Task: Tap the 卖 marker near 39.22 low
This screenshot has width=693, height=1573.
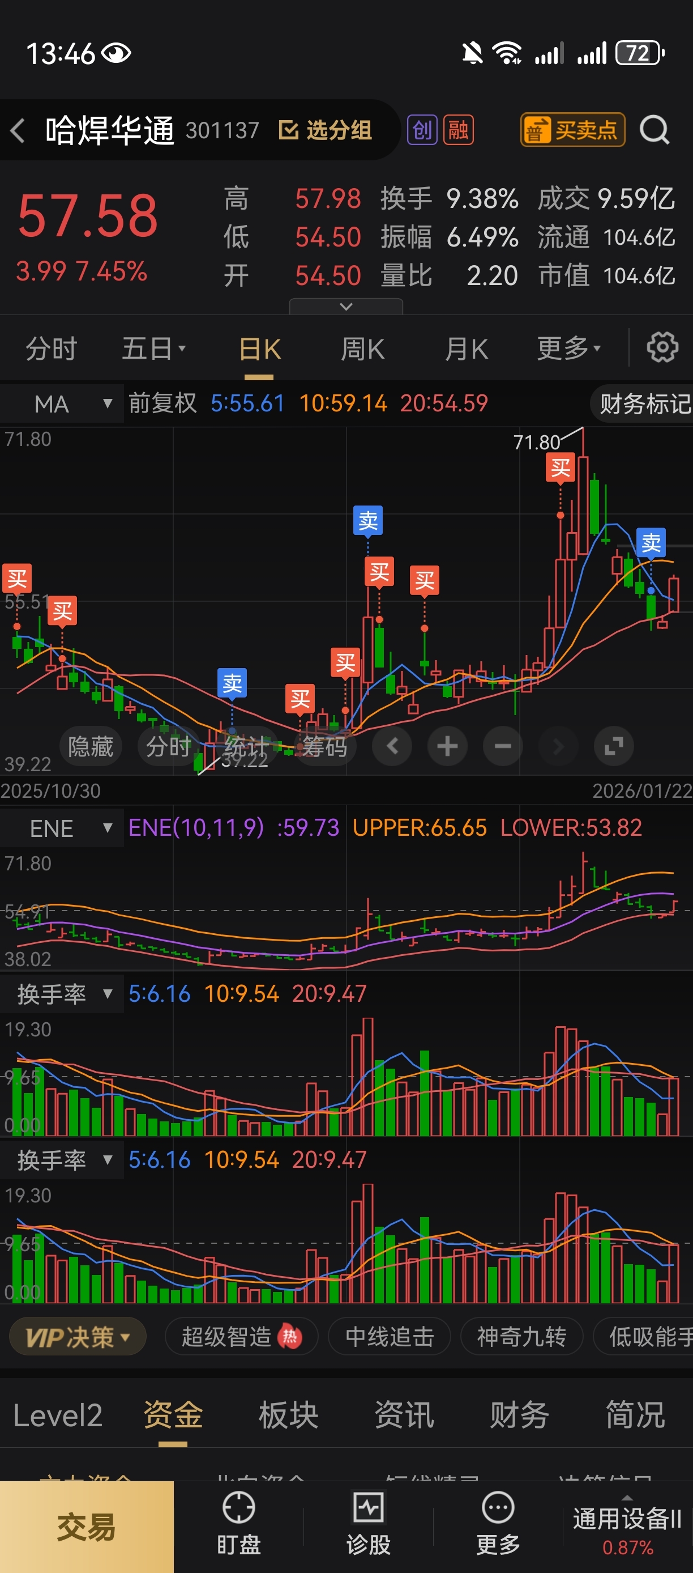Action: (232, 683)
